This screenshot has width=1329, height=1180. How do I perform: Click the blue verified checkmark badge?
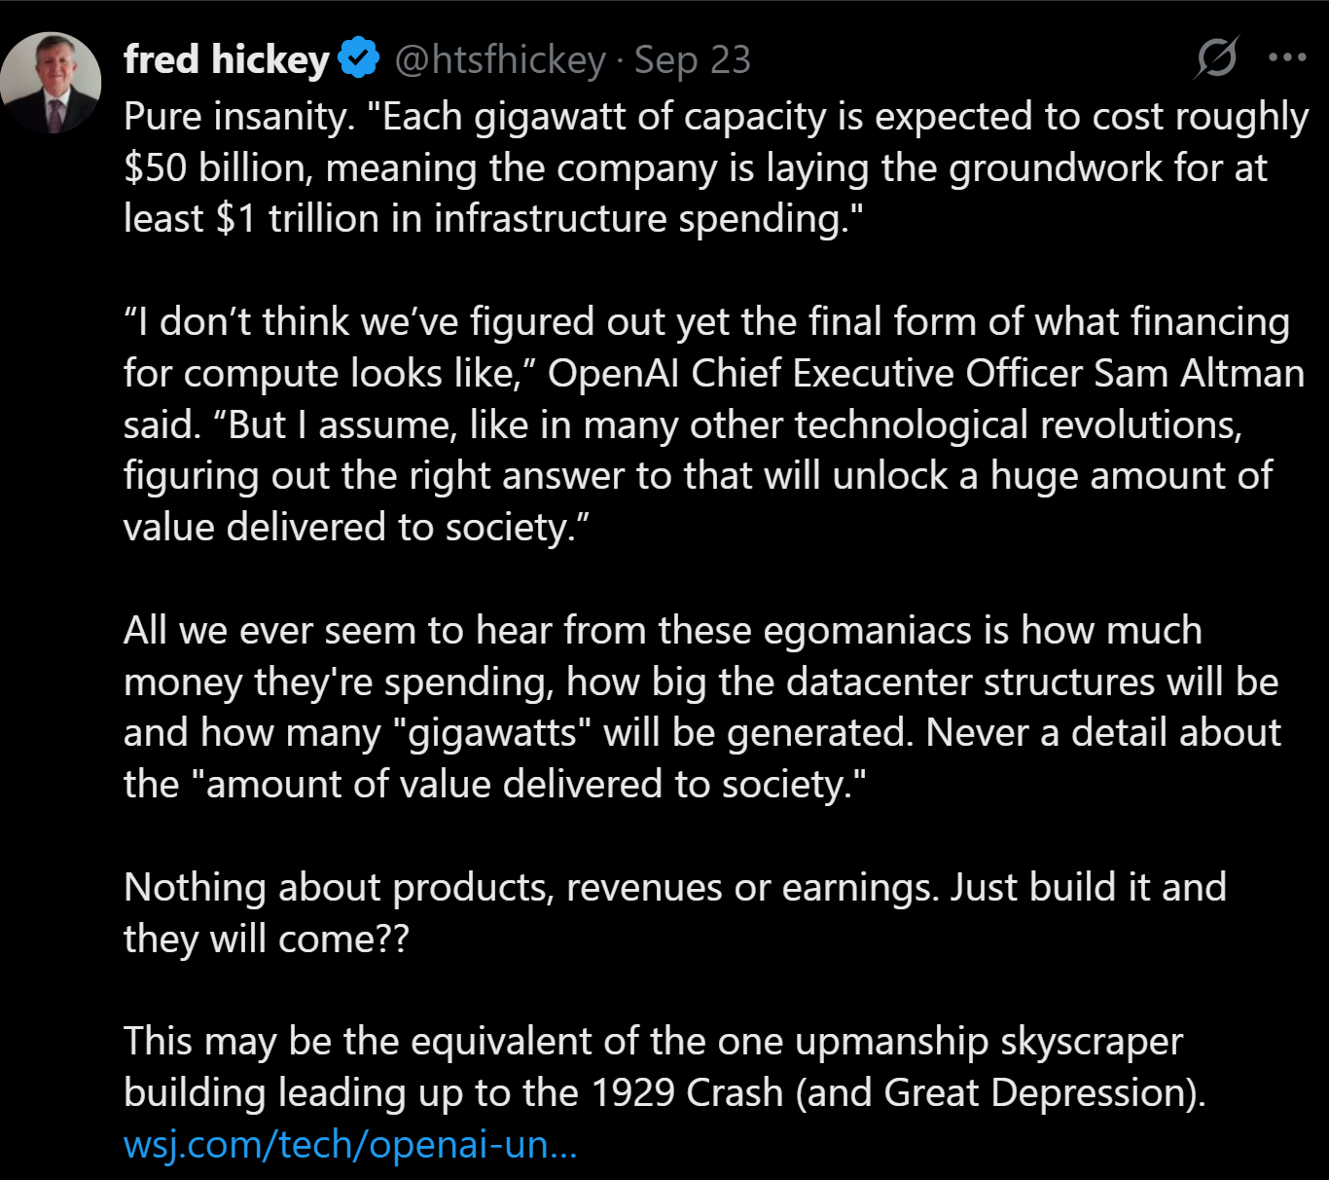[x=358, y=58]
